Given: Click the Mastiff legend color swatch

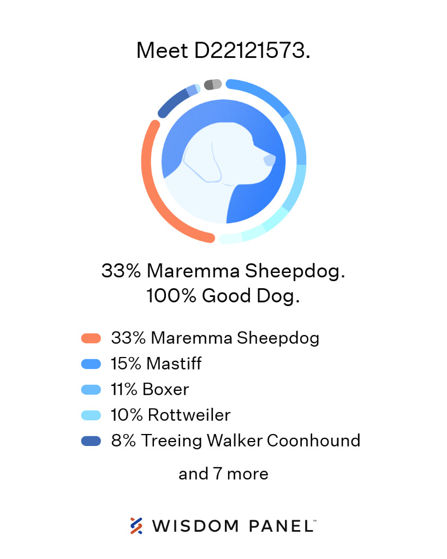Looking at the screenshot, I should [x=91, y=364].
